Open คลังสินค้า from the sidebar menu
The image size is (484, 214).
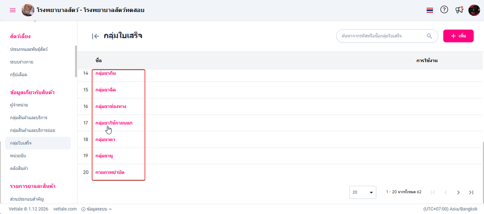point(19,168)
